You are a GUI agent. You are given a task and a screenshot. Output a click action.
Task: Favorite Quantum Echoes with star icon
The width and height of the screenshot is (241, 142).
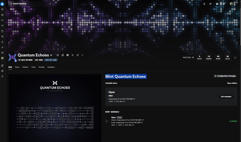[51, 55]
